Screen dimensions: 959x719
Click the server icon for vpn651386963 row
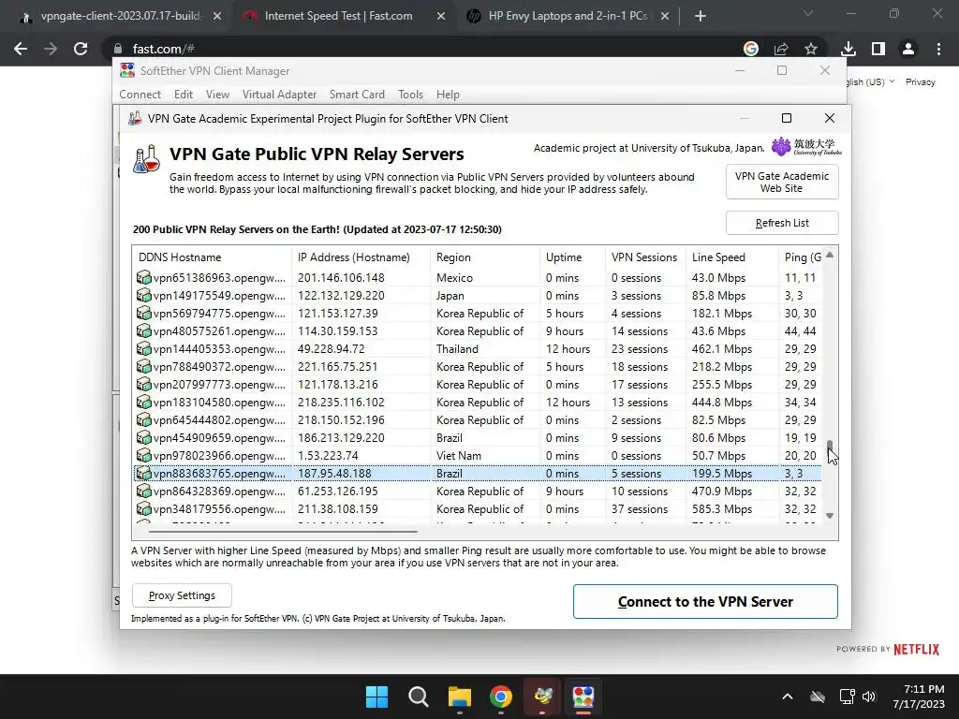pyautogui.click(x=143, y=277)
